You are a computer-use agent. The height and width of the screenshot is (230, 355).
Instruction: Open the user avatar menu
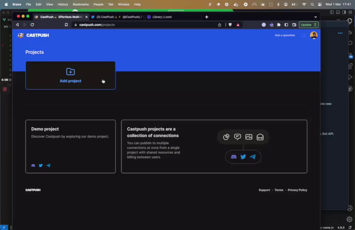[313, 35]
